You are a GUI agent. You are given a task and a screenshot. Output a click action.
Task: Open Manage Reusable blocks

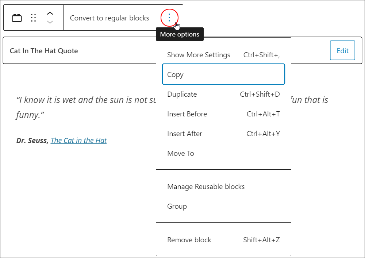point(223,186)
